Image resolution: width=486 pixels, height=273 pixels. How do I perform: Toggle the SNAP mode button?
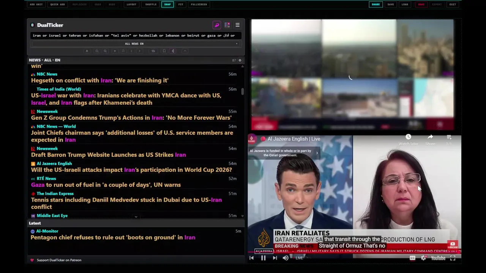click(167, 5)
